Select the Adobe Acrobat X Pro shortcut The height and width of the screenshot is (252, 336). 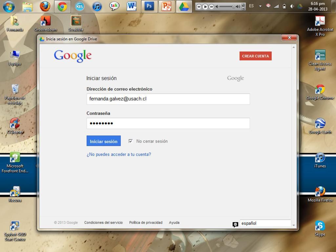(320, 26)
